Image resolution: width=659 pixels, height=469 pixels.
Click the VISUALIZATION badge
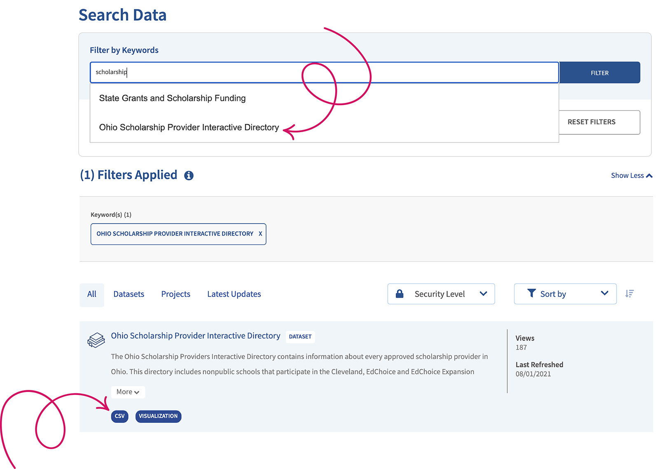tap(158, 416)
